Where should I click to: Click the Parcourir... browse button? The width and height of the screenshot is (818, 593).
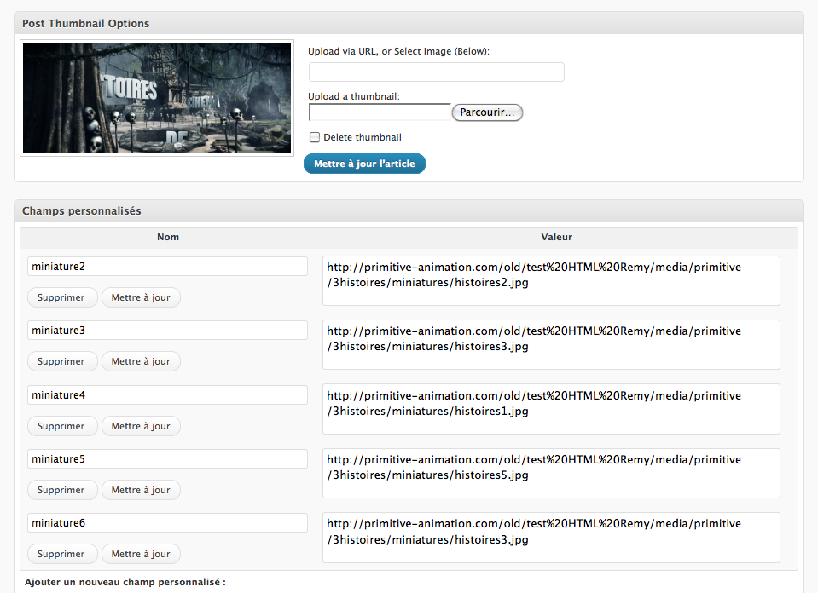point(487,112)
